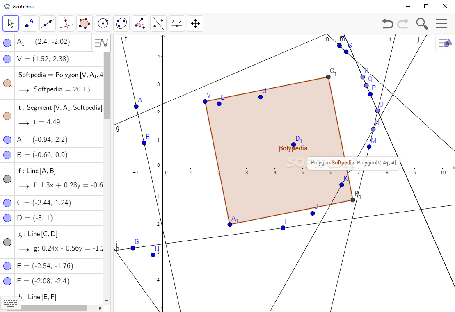The image size is (455, 312).
Task: Select the 't : Segment [V, A₁, Softpedia]' row
Action: tap(59, 116)
